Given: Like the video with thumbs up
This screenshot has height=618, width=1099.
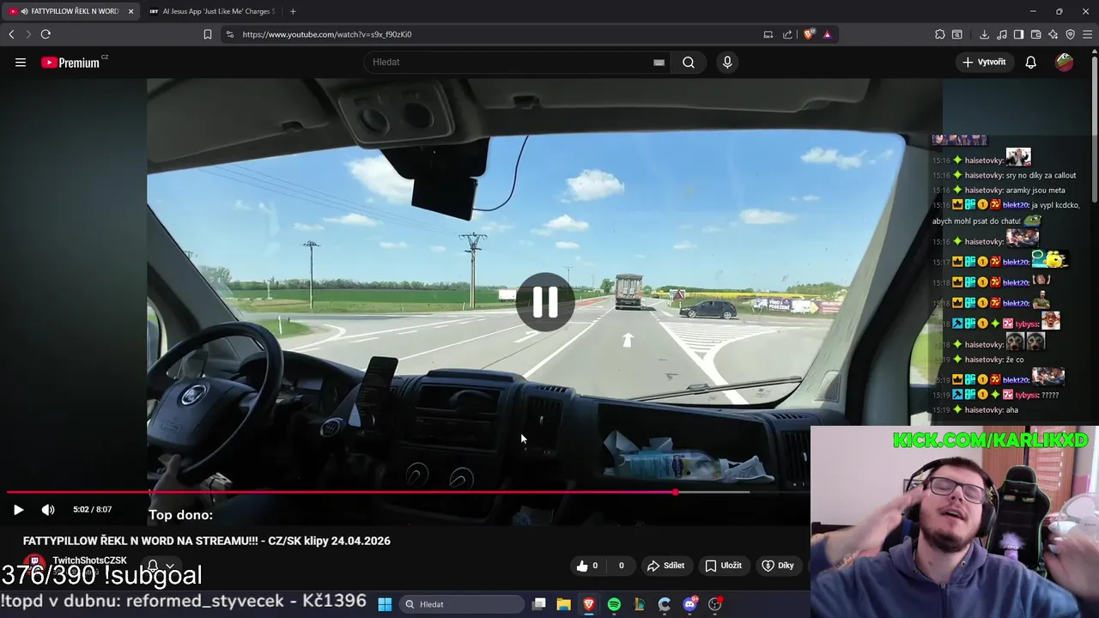Looking at the screenshot, I should [x=587, y=566].
